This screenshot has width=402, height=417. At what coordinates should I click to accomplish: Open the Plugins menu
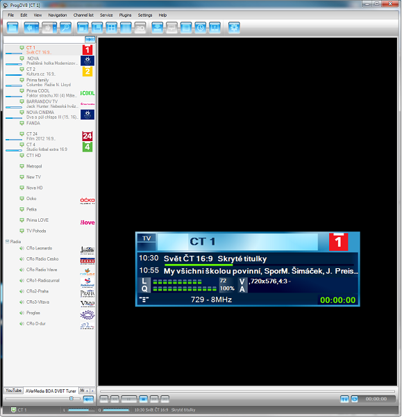[x=125, y=15]
